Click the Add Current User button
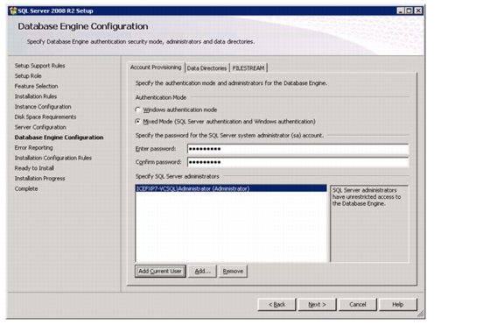The width and height of the screenshot is (504, 325). click(x=160, y=272)
